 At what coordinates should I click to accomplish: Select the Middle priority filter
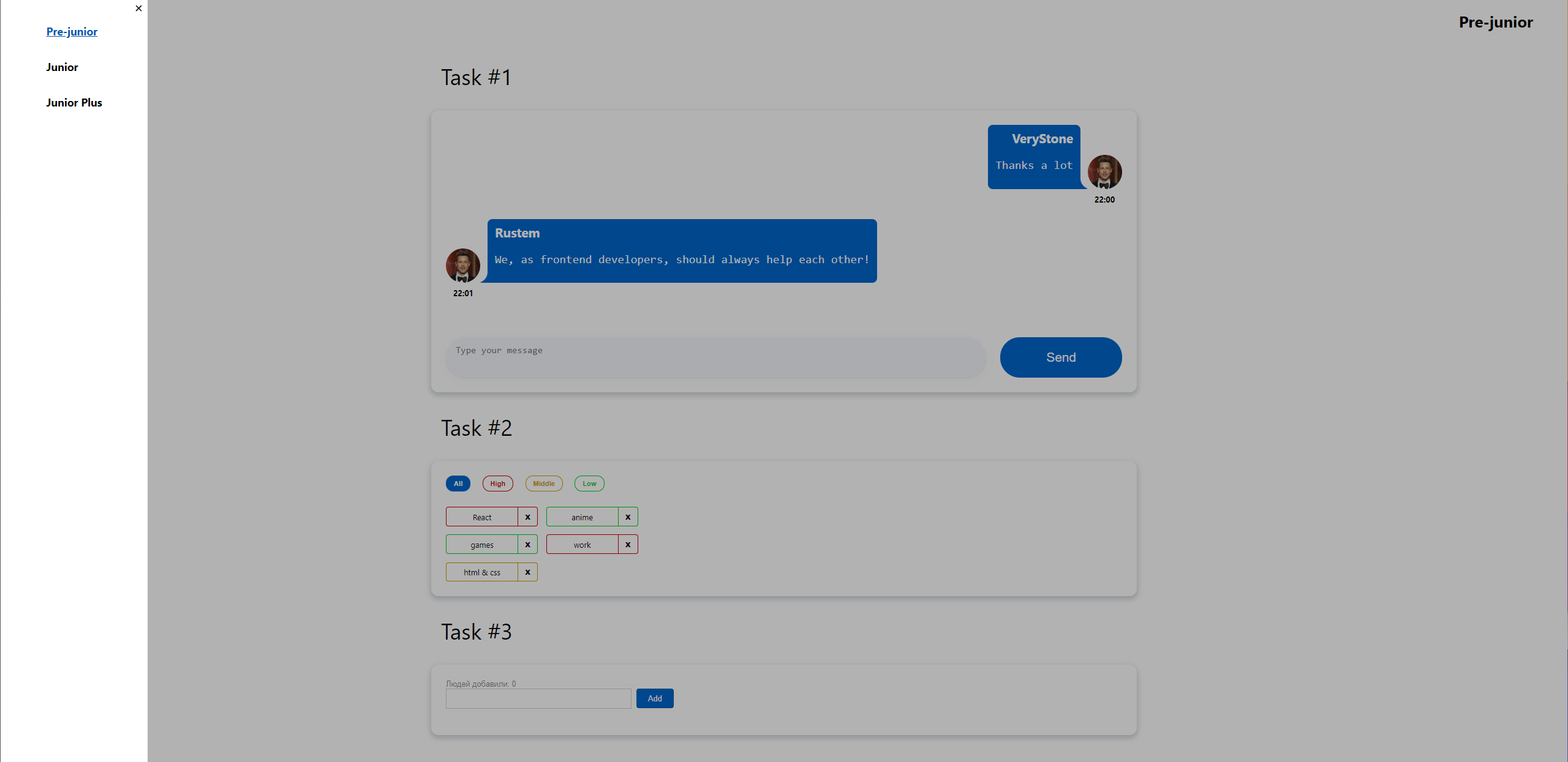(x=544, y=484)
